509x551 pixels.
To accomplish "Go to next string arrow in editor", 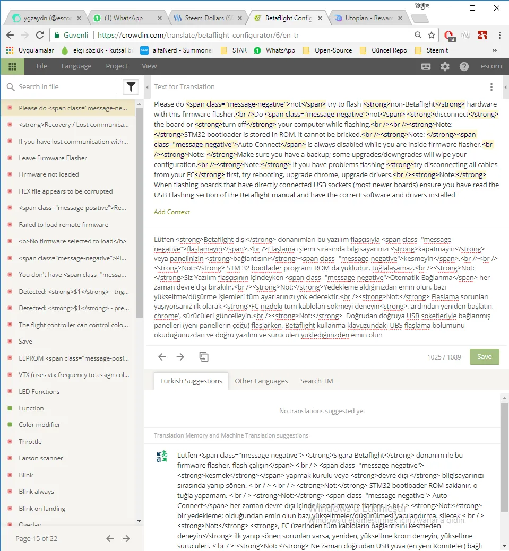I will (180, 357).
